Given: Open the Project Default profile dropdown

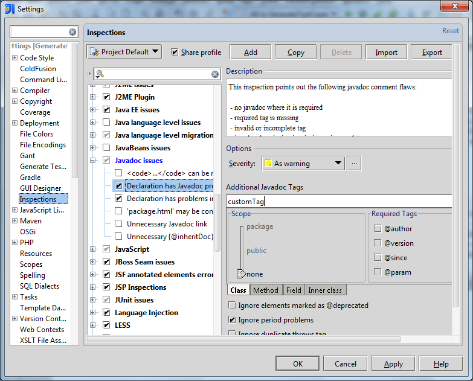Looking at the screenshot, I should (x=124, y=52).
